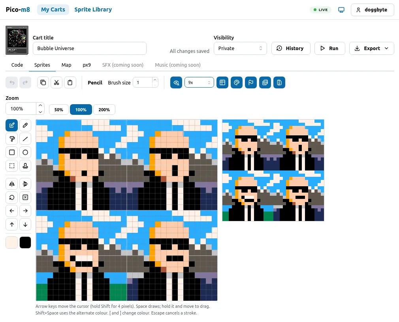Switch to the Map tab
Image resolution: width=399 pixels, height=322 pixels.
(x=66, y=65)
